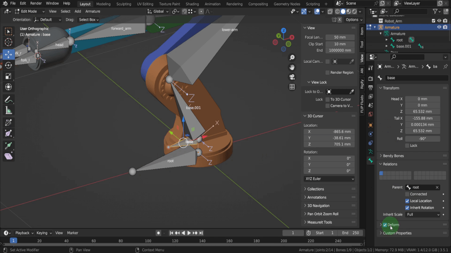The height and width of the screenshot is (253, 451).
Task: Open the XYZ Euler rotation mode dropdown
Action: tap(329, 179)
